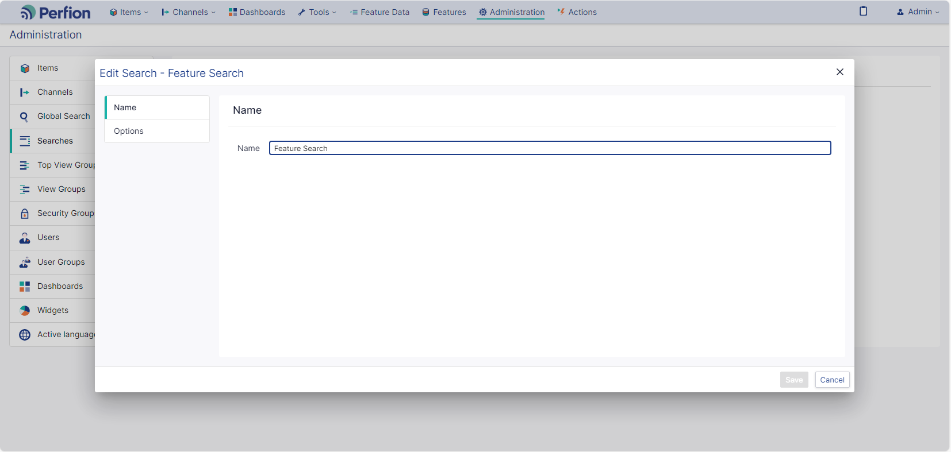Close the Edit Search dialog
Image resolution: width=951 pixels, height=452 pixels.
(x=840, y=72)
